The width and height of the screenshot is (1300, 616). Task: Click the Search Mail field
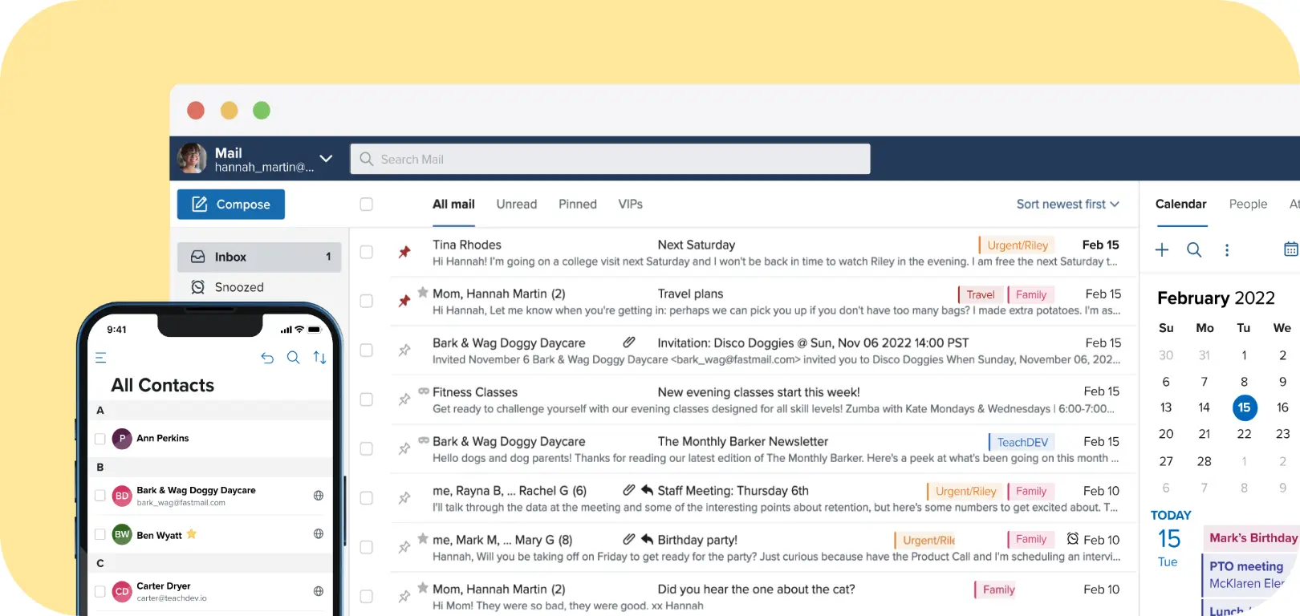[610, 159]
